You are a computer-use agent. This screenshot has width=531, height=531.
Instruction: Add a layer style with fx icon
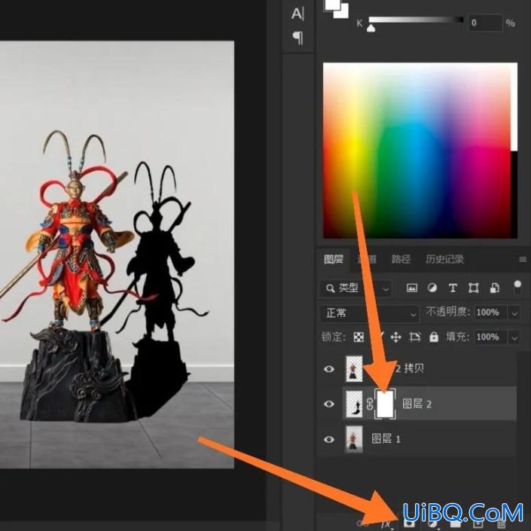click(386, 523)
